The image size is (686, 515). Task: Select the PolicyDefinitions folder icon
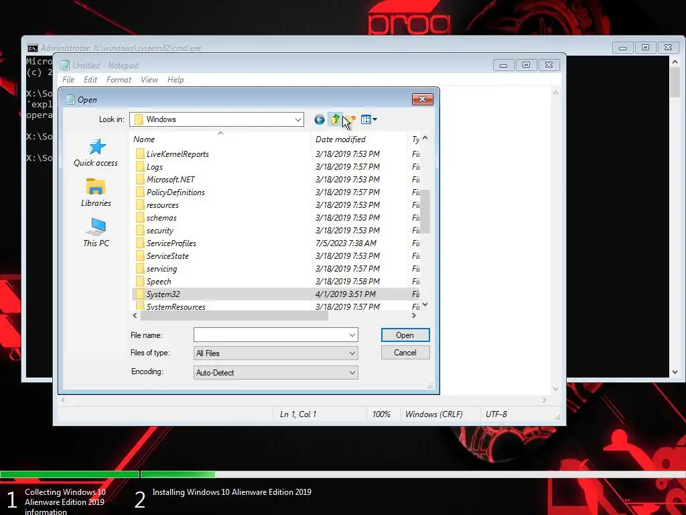pos(139,192)
